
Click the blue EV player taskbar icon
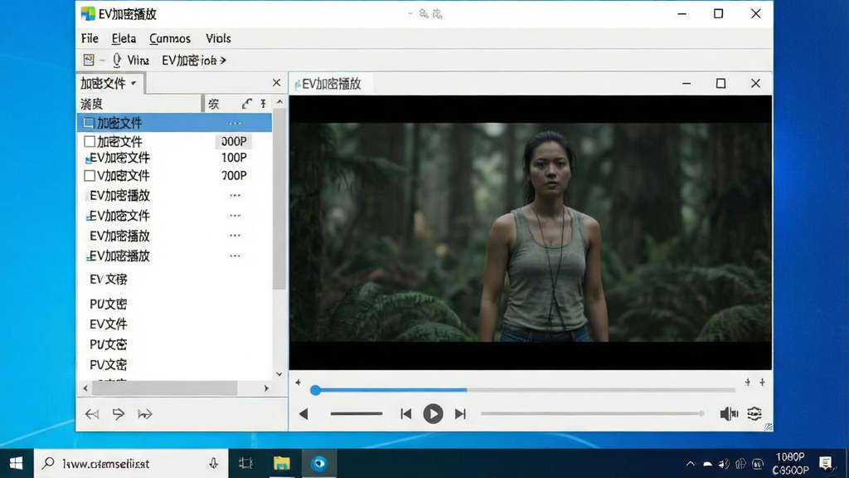[x=318, y=463]
